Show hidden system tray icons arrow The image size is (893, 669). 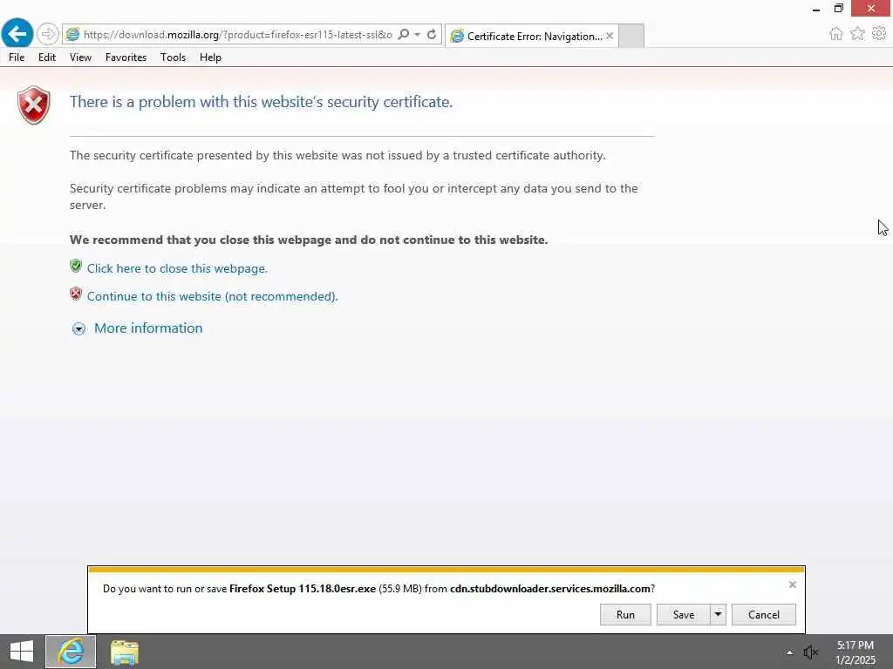point(789,652)
